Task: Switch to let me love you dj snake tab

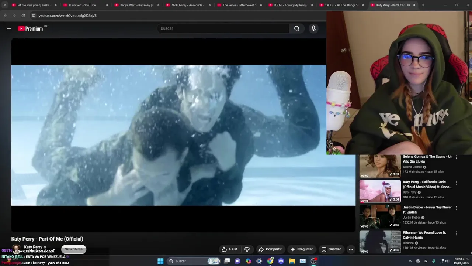Action: point(33,5)
